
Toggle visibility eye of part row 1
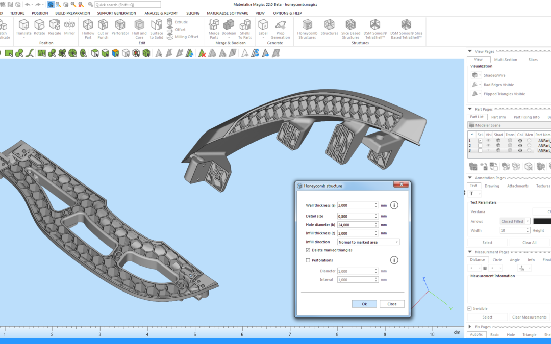tap(488, 141)
